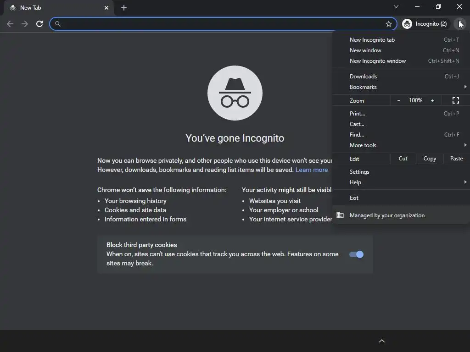This screenshot has height=352, width=470.
Task: Select Find... in the menu
Action: 401,134
